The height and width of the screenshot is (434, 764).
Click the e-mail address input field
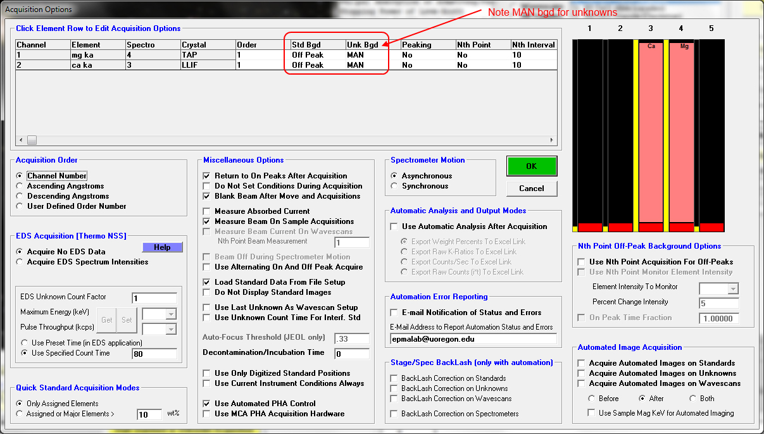point(473,339)
